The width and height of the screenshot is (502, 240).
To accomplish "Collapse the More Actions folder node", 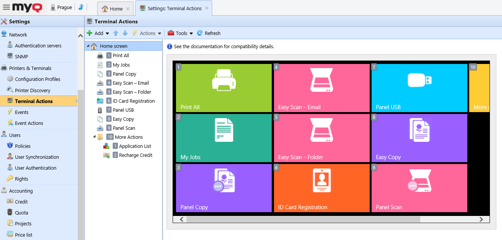I will click(x=95, y=137).
